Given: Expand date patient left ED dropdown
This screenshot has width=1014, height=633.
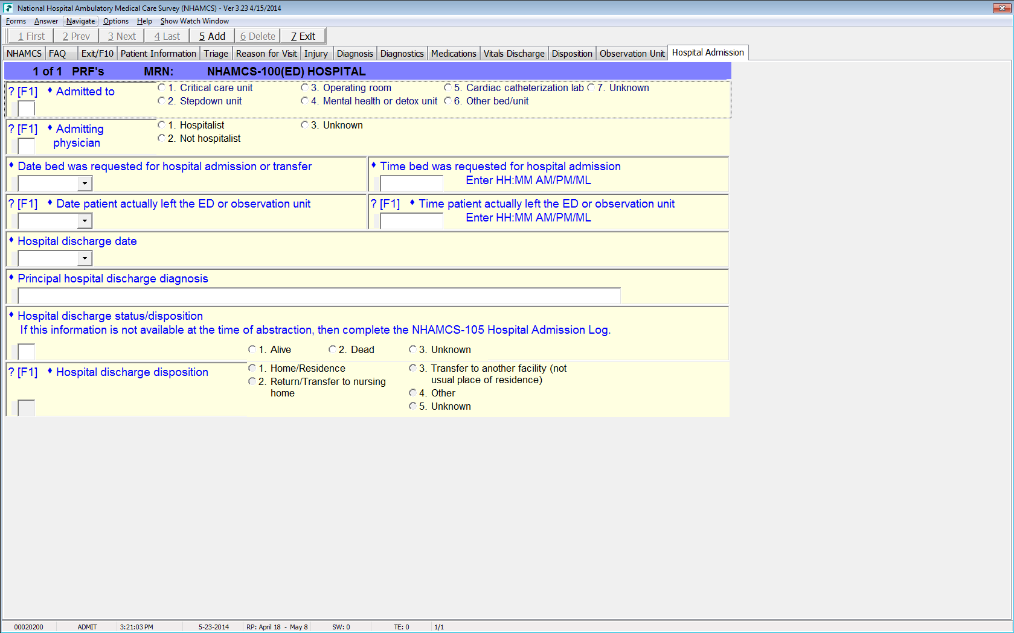Looking at the screenshot, I should coord(85,221).
